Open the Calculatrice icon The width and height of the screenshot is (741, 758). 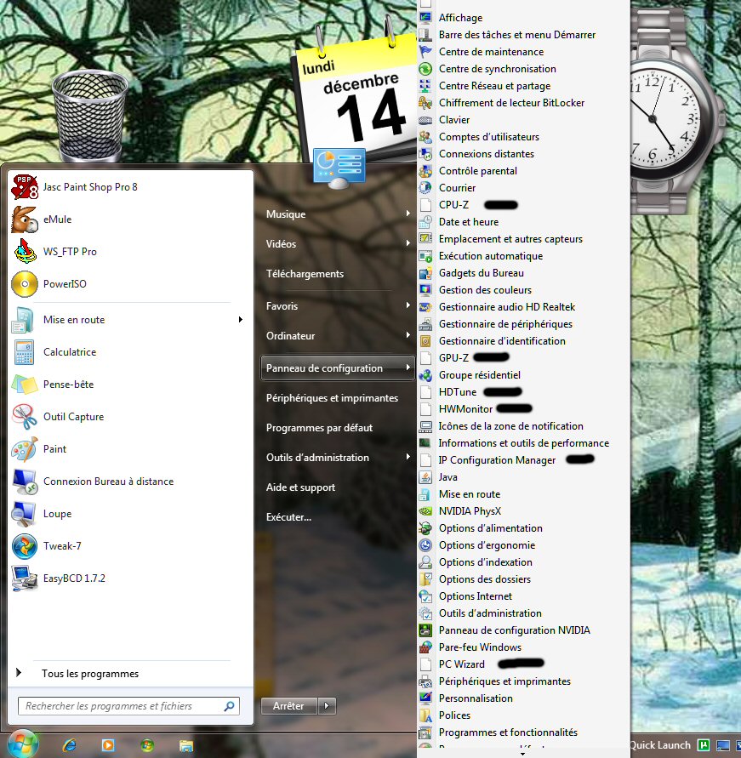tap(24, 352)
